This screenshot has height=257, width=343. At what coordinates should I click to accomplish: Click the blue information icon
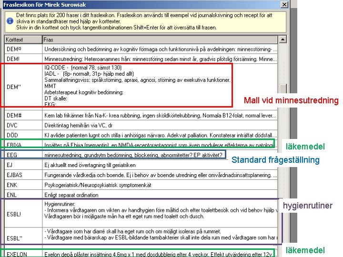pyautogui.click(x=10, y=21)
